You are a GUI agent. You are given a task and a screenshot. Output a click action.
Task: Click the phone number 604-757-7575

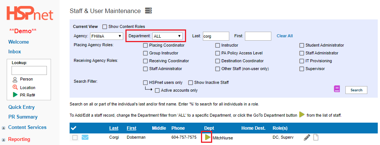point(184,137)
